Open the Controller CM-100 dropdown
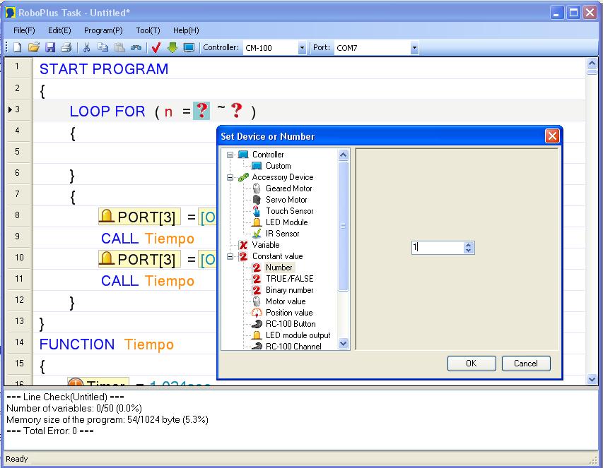The width and height of the screenshot is (603, 468). (x=302, y=48)
